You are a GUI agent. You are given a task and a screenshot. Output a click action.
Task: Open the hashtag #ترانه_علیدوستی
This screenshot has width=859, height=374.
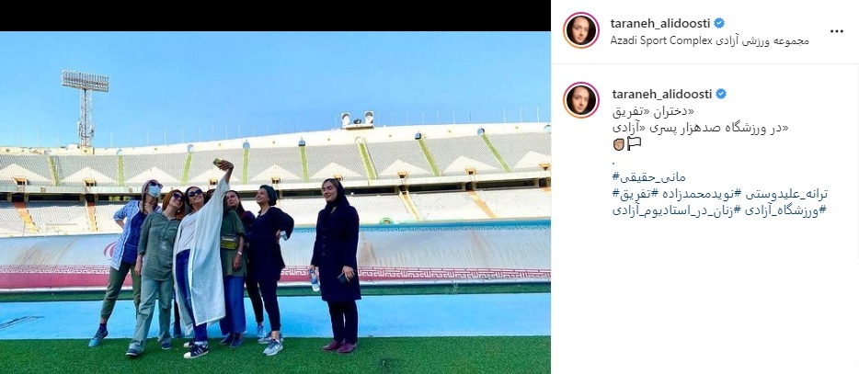[x=783, y=193]
